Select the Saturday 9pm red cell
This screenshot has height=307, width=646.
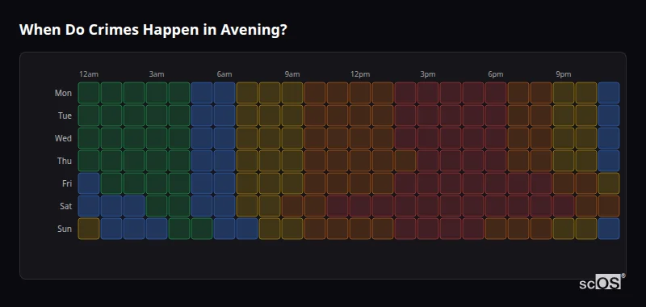point(564,206)
